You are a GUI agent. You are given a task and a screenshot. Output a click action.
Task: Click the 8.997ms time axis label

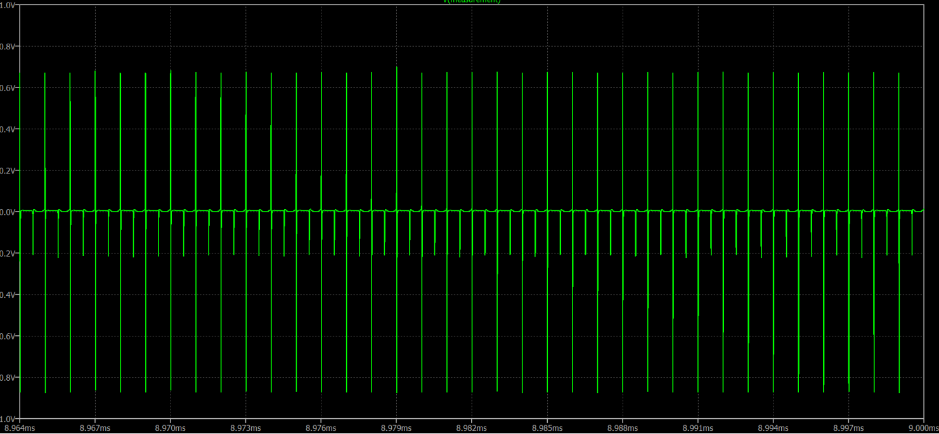point(848,428)
